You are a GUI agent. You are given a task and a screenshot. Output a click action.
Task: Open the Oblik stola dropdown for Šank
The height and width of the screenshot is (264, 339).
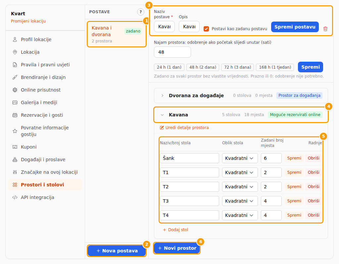(x=240, y=158)
